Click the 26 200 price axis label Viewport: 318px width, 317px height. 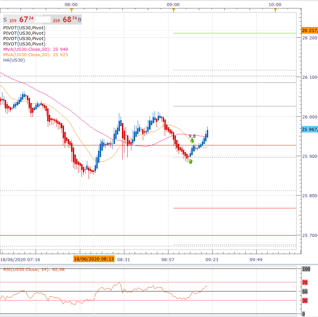[x=310, y=38]
